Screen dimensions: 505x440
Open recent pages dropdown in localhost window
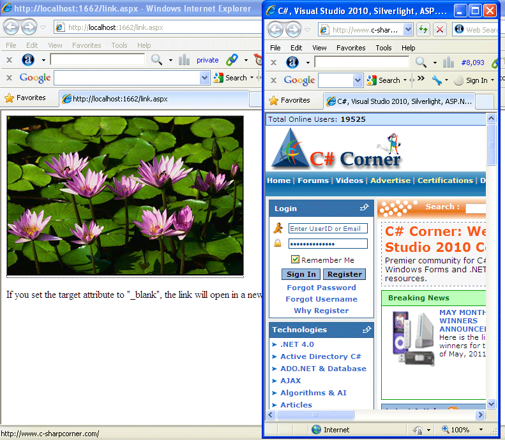pyautogui.click(x=43, y=27)
